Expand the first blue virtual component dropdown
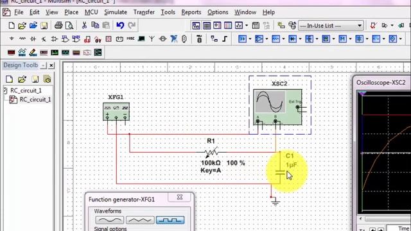 tap(250, 39)
